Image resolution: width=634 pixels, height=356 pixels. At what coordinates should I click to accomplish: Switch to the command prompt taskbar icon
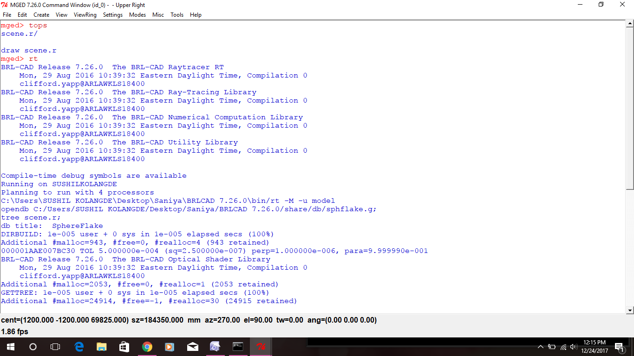pyautogui.click(x=238, y=347)
